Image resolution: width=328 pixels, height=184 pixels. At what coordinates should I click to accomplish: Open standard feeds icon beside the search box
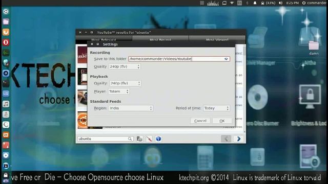click(139, 139)
